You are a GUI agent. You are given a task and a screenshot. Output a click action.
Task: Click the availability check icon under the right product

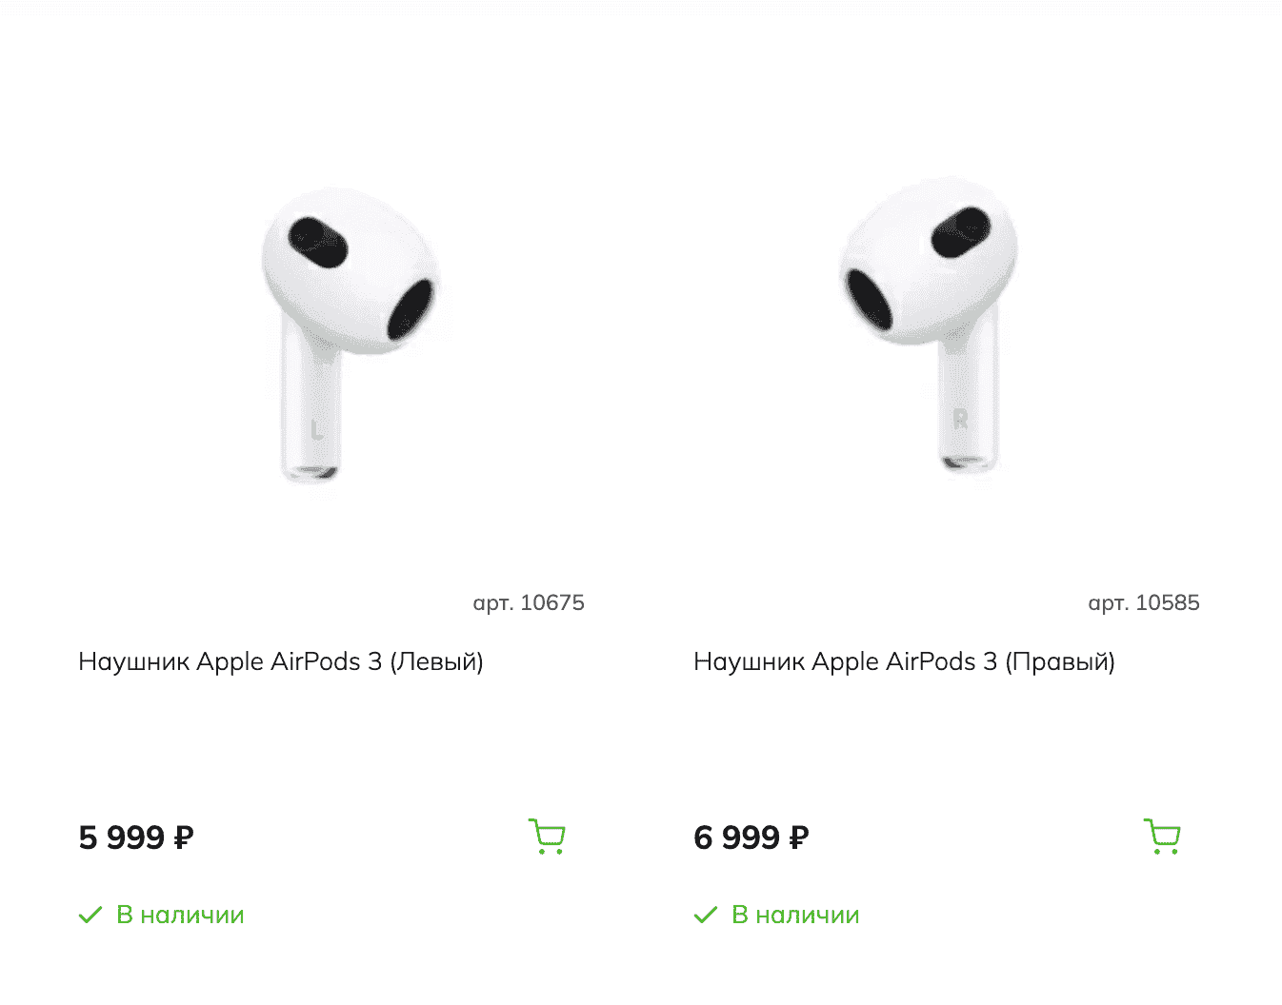click(706, 914)
